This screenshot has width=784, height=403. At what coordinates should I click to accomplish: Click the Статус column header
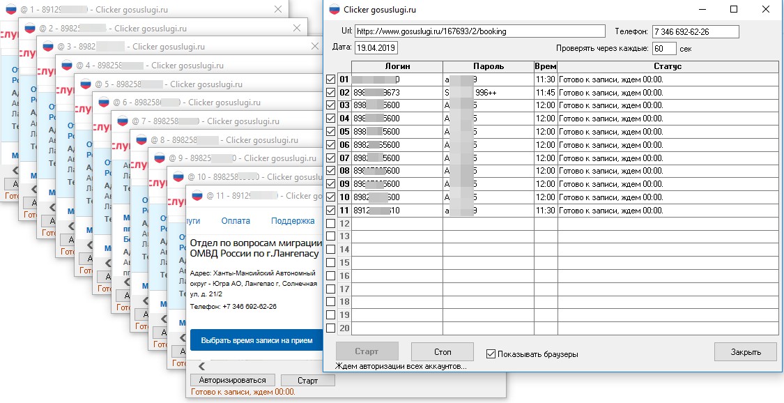(668, 66)
